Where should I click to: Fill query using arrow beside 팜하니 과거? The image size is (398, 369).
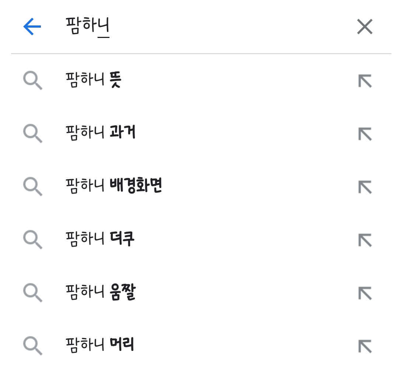(x=365, y=134)
